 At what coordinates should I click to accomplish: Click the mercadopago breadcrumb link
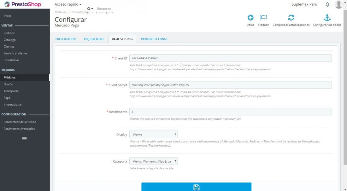tap(81, 12)
